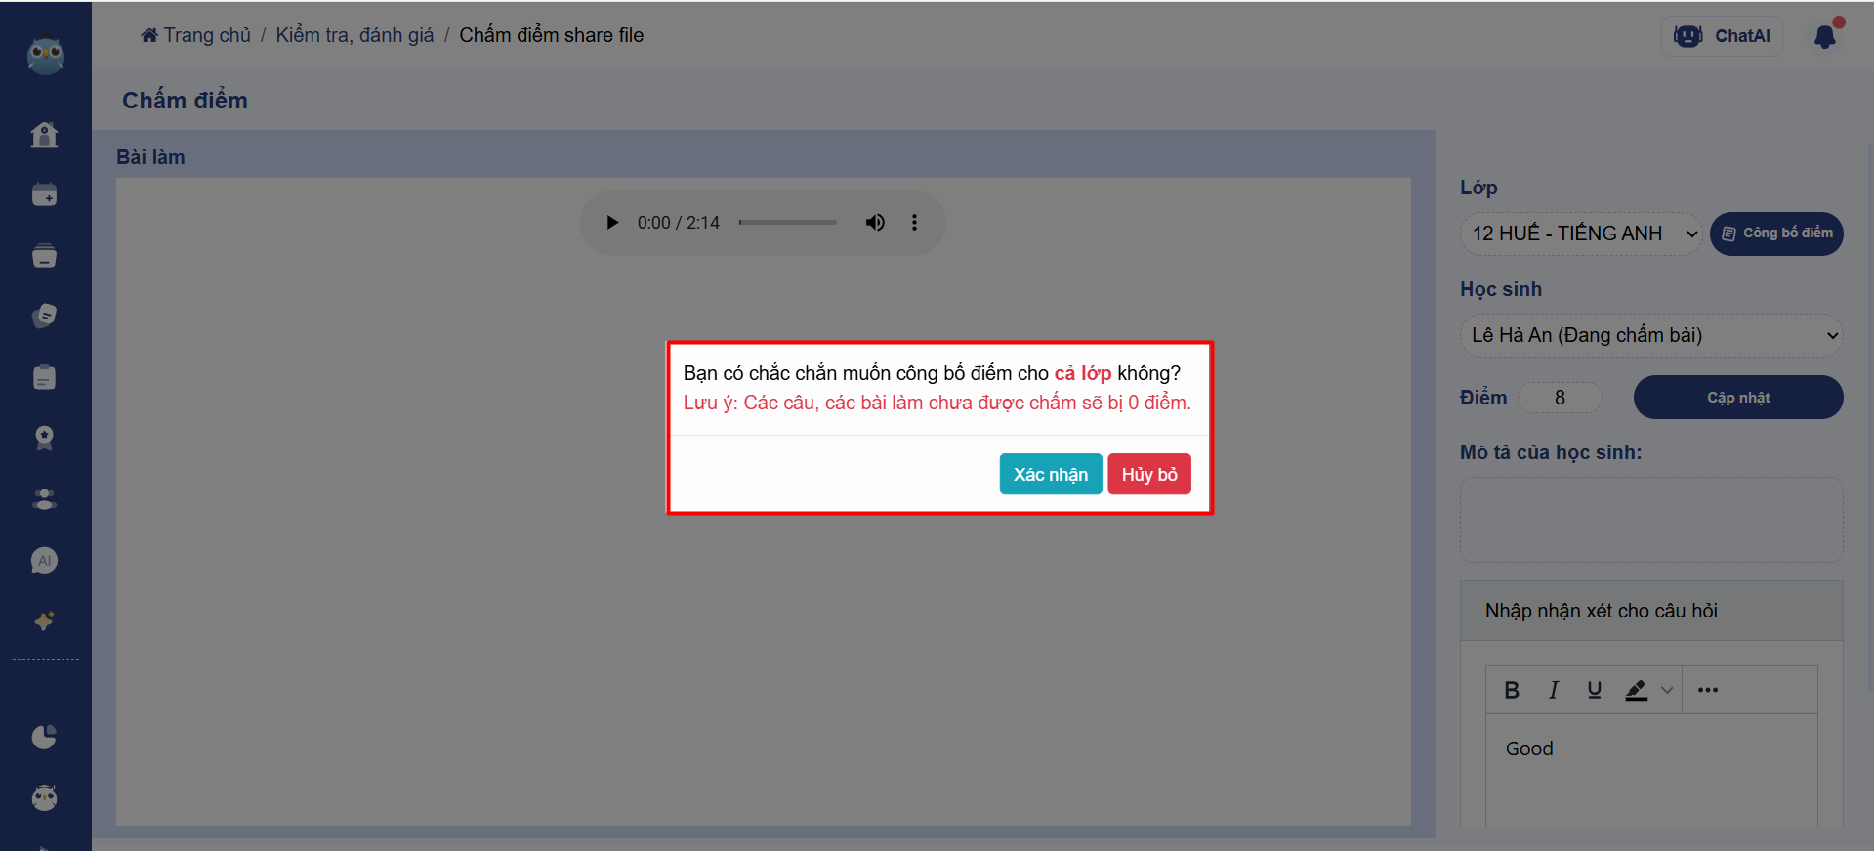Mute the audio player volume
Viewport: 1874px width, 851px height.
click(x=875, y=223)
